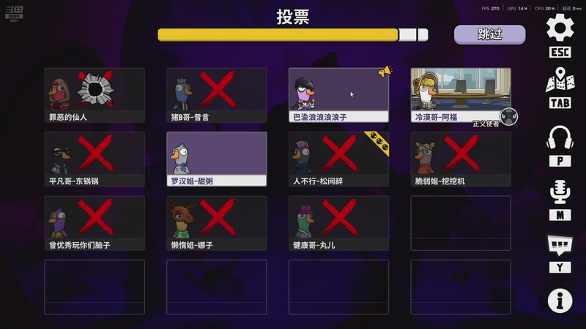Select eliminated player 懒惰姐-娜子 card
Image resolution: width=586 pixels, height=329 pixels.
[x=217, y=223]
